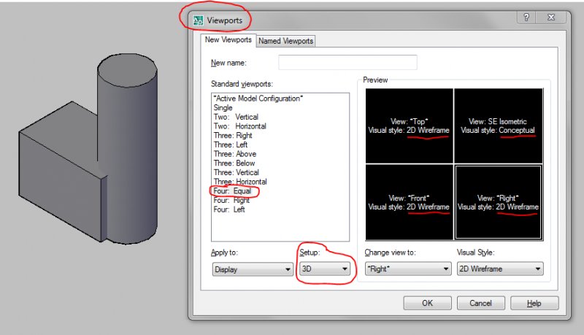Image resolution: width=584 pixels, height=335 pixels.
Task: Select Three: Left in standard viewports
Action: tap(231, 145)
